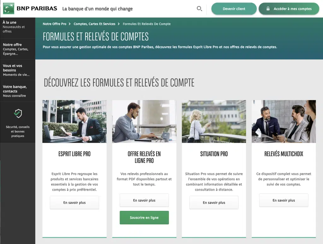Click the security shield checkmark icon
This screenshot has width=323, height=244.
click(18, 113)
